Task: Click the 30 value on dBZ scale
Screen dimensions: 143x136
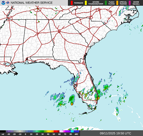Action: click(43, 134)
